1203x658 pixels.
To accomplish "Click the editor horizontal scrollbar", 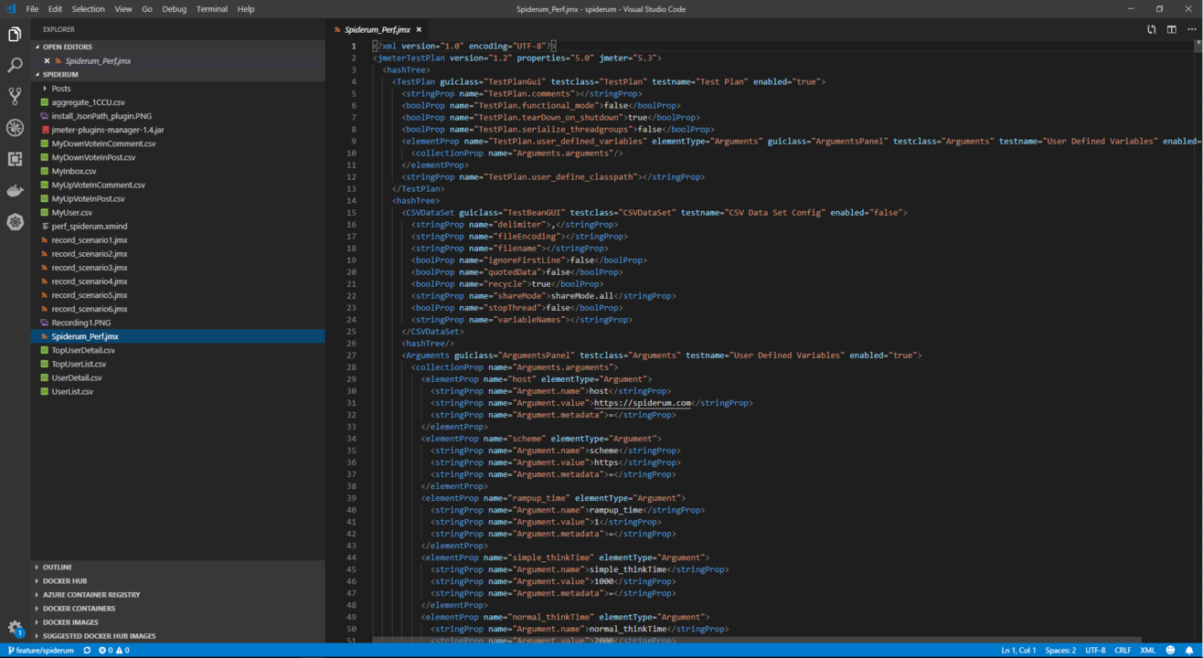I will pos(757,641).
